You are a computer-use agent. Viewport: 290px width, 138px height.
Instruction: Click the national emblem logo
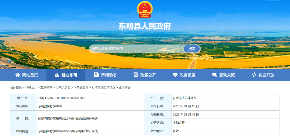coord(145,10)
